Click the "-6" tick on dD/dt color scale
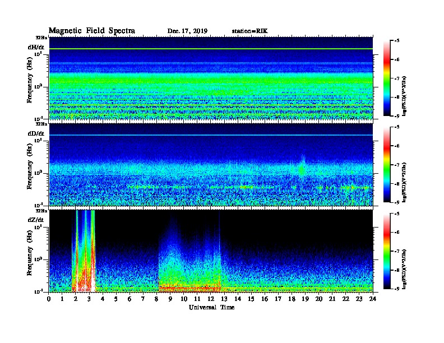444x343 pixels. [397, 146]
